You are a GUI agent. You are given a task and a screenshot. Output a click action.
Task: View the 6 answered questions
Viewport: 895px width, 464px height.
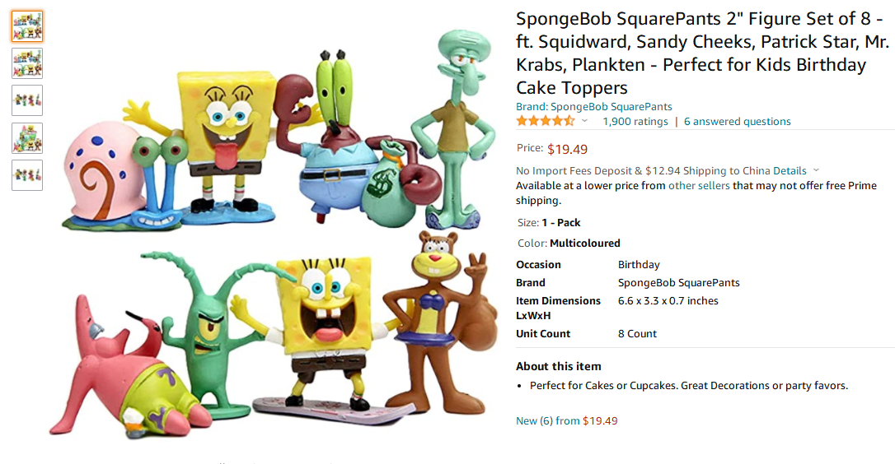[737, 121]
